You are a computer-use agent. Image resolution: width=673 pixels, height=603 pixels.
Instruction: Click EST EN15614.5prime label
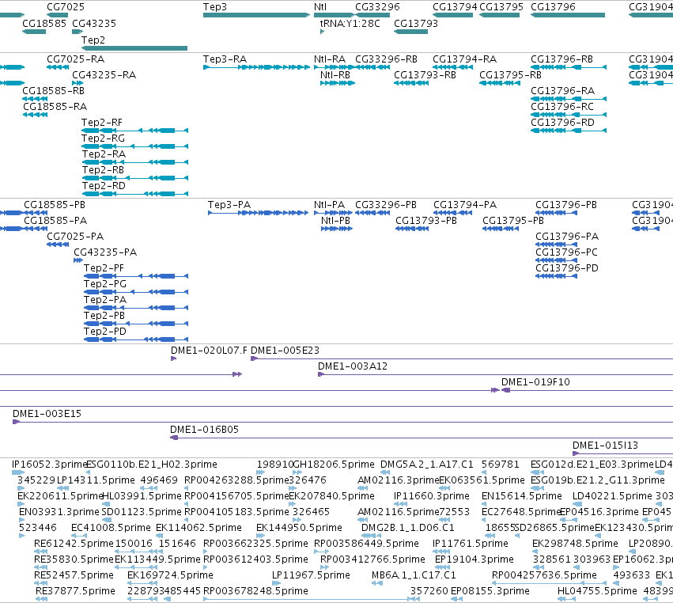pyautogui.click(x=521, y=496)
